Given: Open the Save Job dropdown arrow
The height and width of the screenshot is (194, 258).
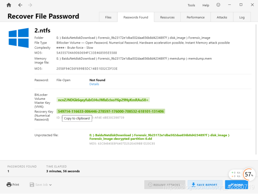Looking at the screenshot, I should 50,185.
